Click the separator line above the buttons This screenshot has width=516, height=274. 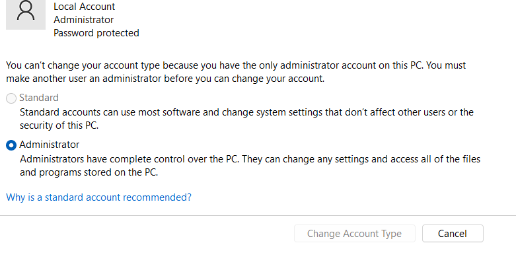pyautogui.click(x=258, y=216)
